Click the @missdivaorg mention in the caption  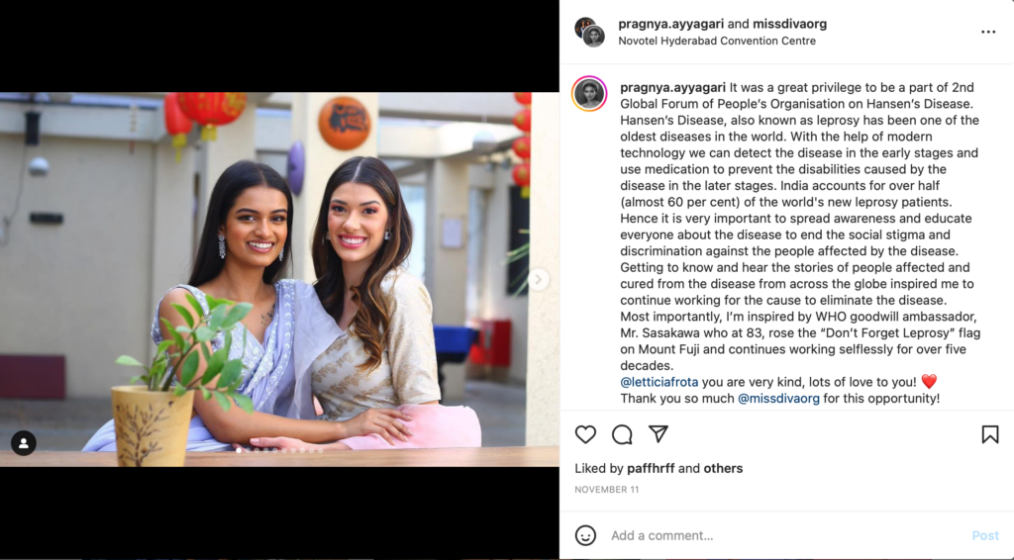coord(778,399)
